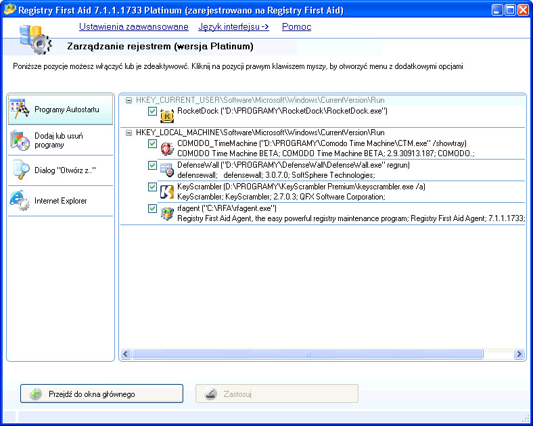Select the keyscrambler.exe /a entry text

coord(301,187)
